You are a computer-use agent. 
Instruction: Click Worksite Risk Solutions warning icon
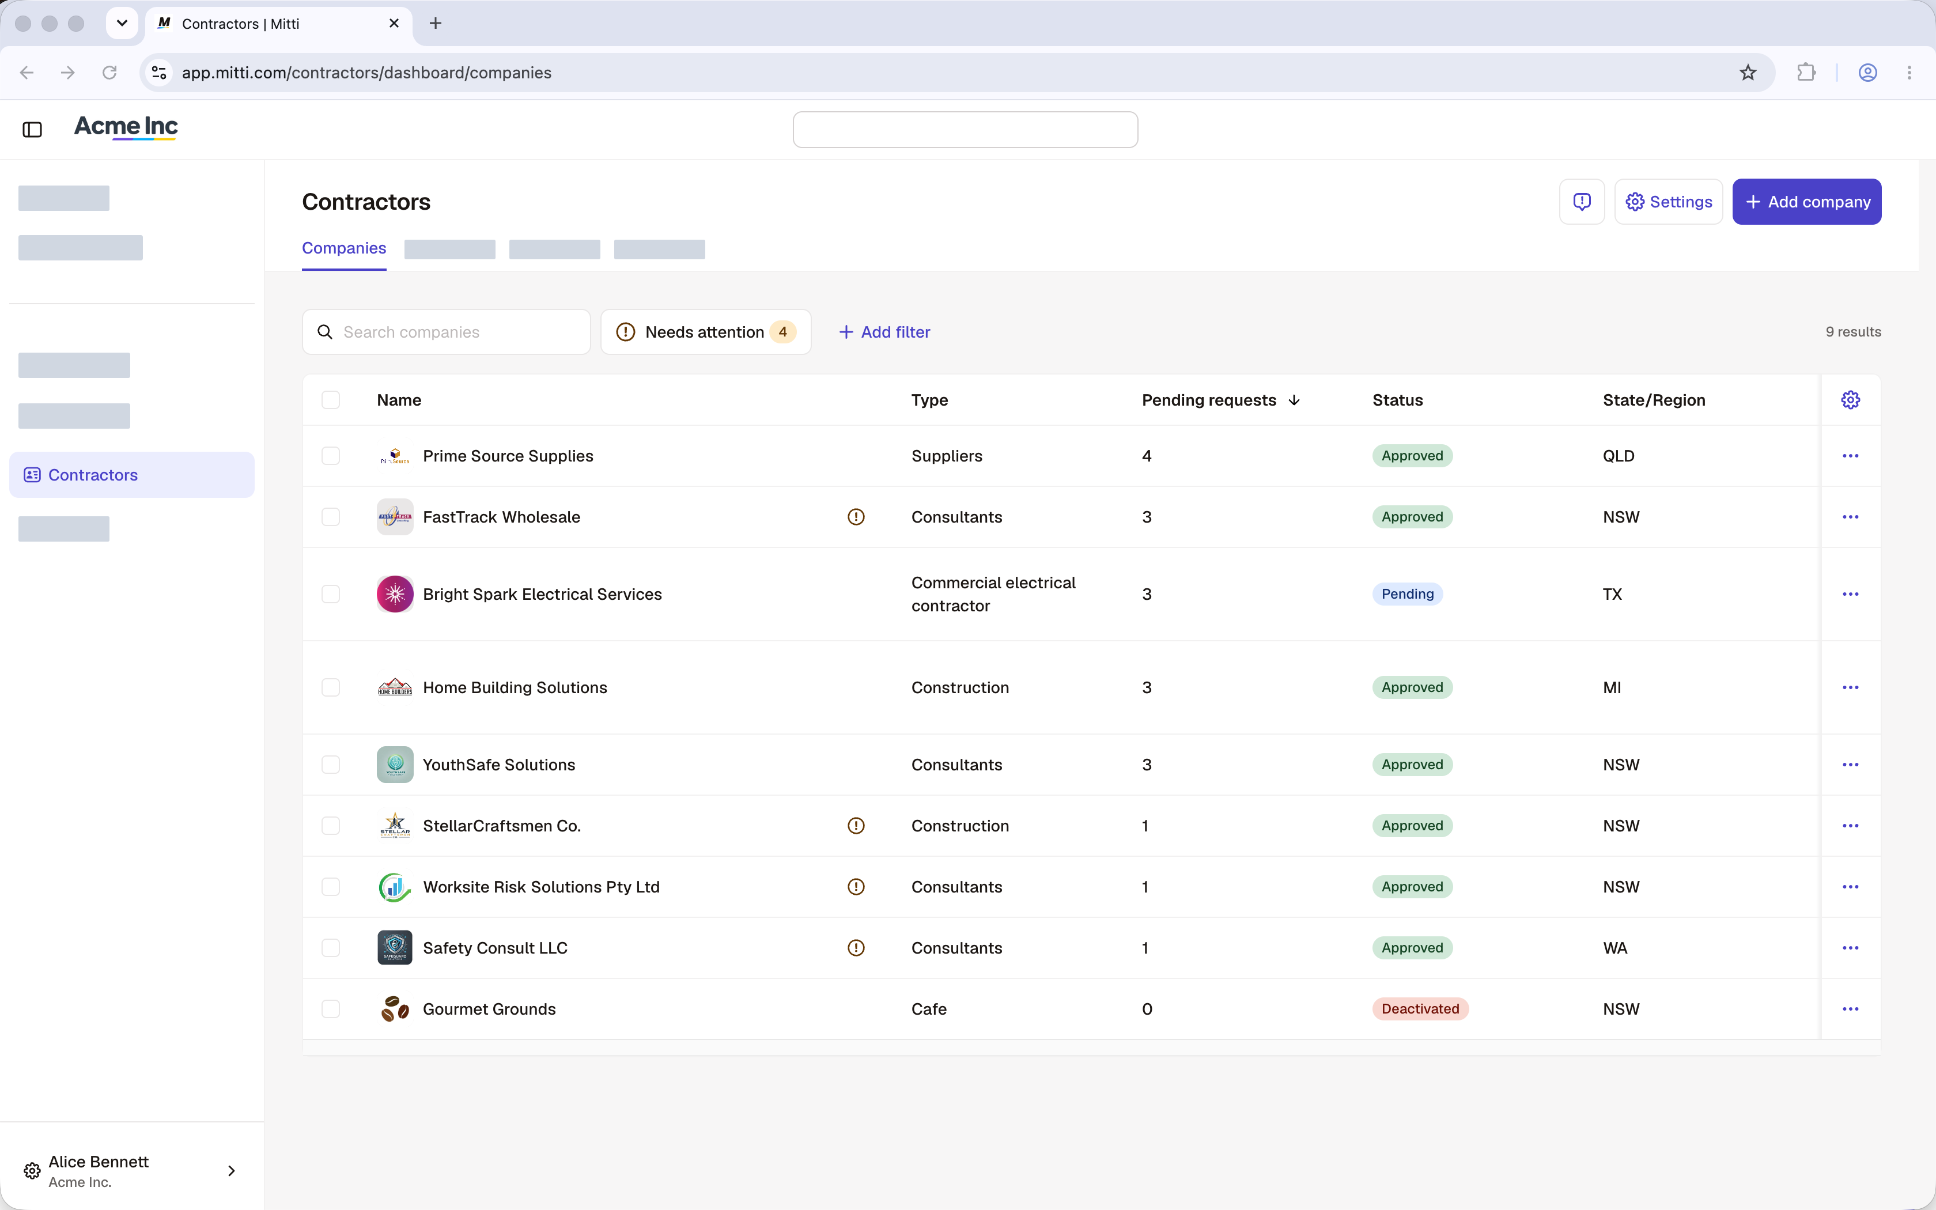856,887
